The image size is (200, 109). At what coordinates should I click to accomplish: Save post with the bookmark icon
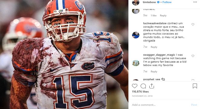pos(195,86)
